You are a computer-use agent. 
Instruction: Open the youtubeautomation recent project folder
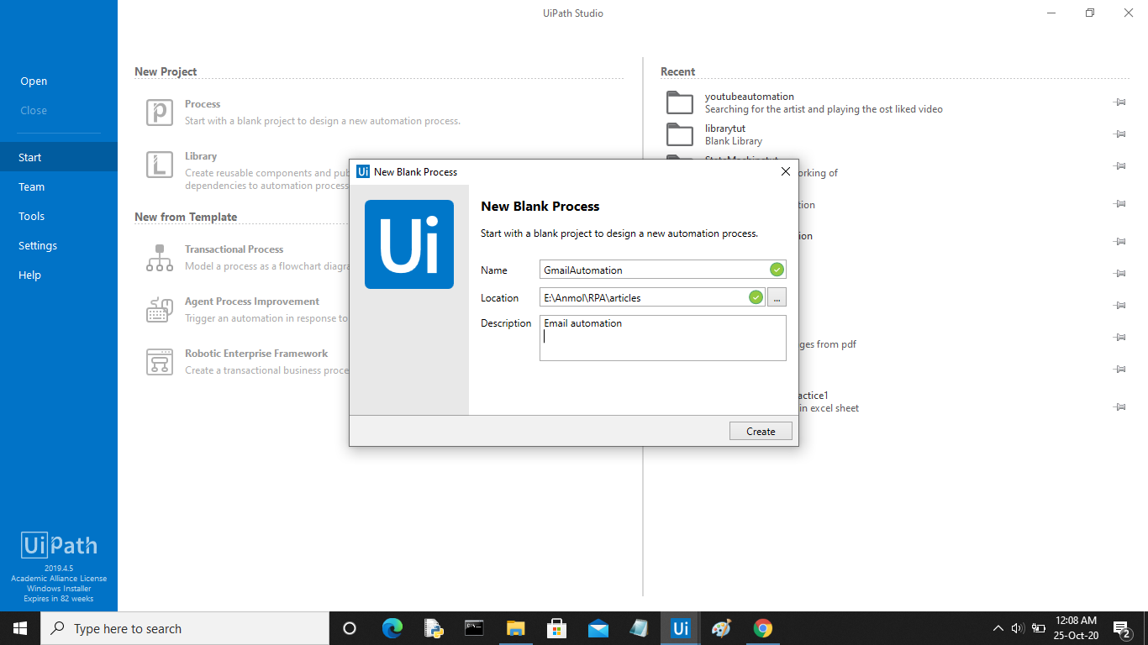coord(679,102)
